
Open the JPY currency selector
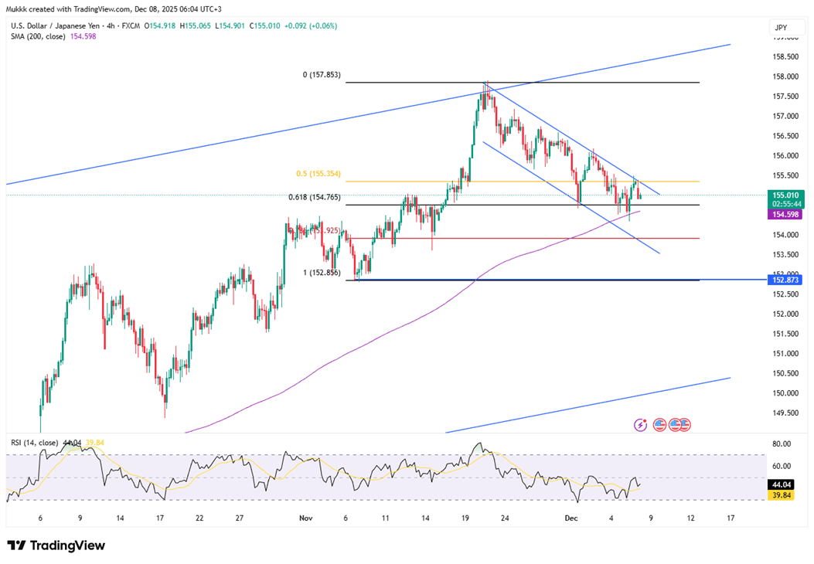[x=781, y=28]
